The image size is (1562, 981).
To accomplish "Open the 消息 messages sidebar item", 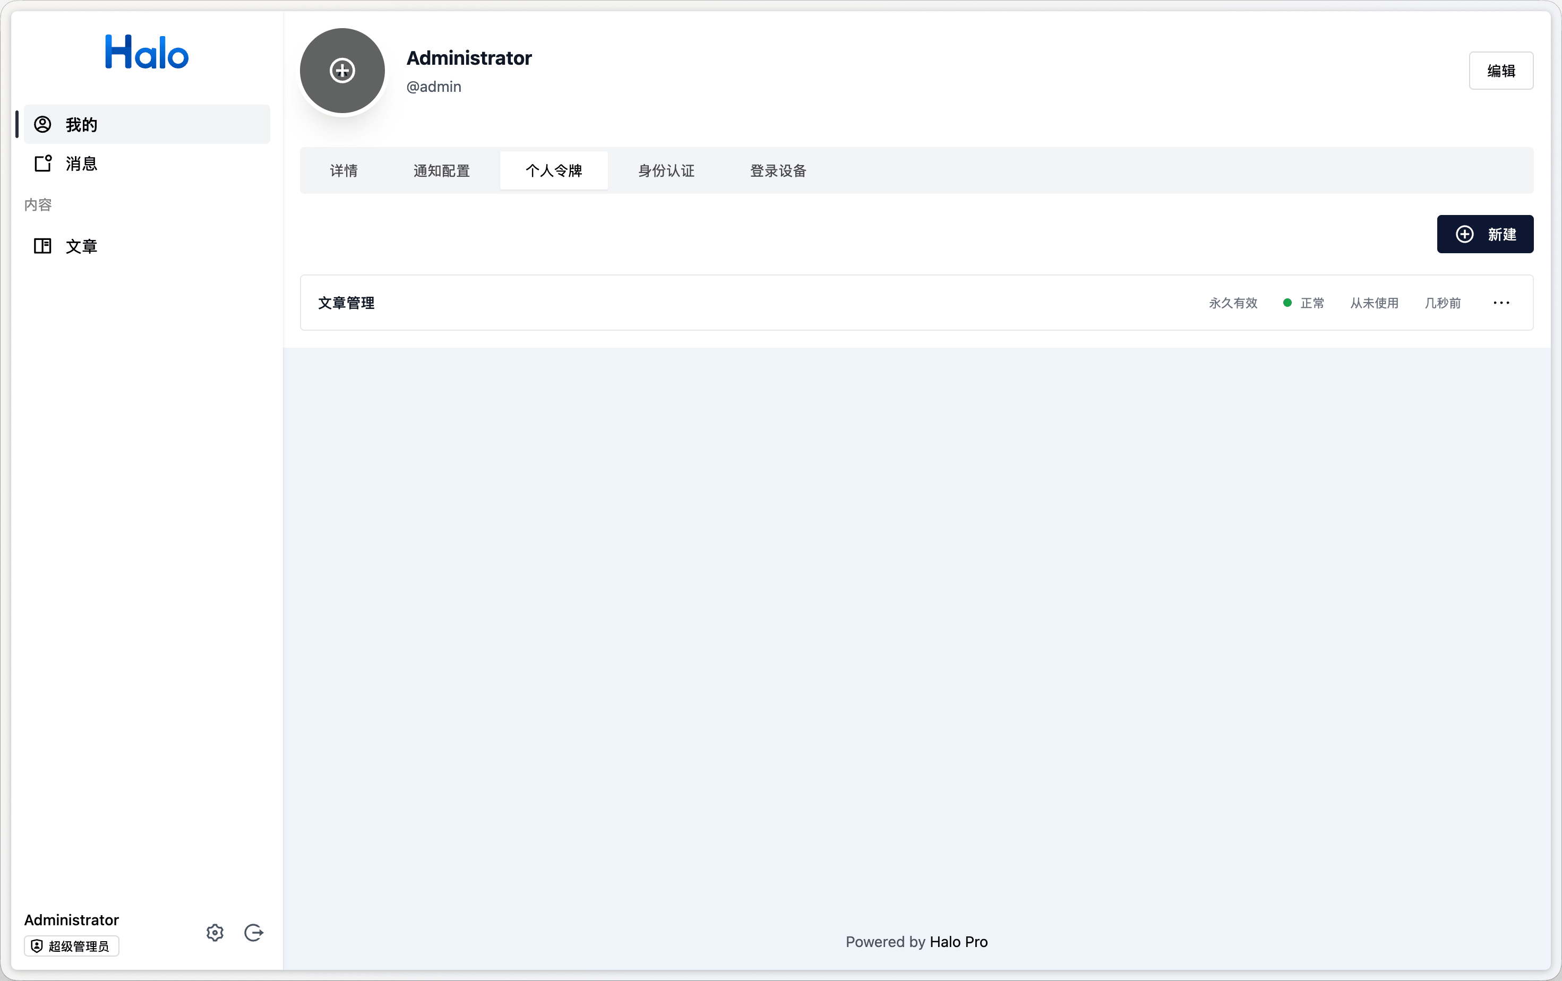I will click(x=147, y=164).
